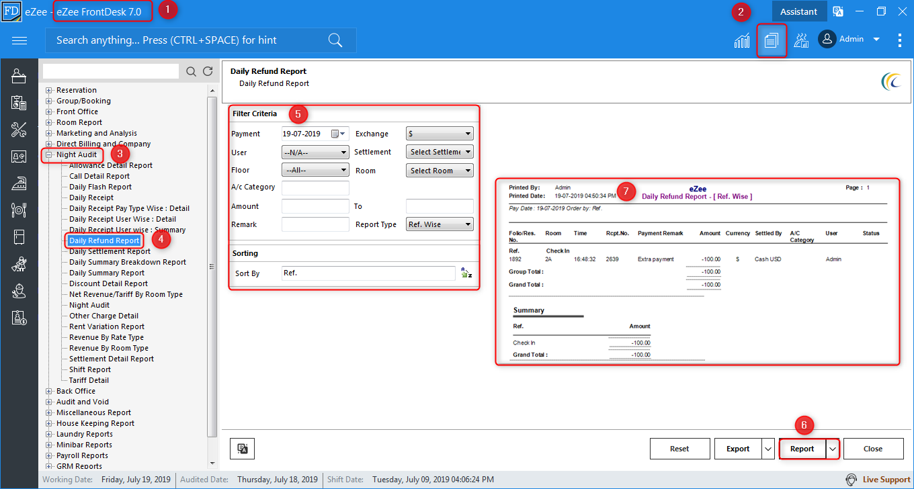Select Tariff Detail in tree

(x=89, y=380)
